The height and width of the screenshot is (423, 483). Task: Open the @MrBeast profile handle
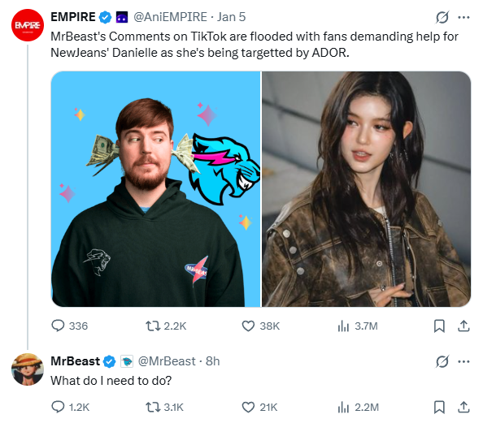167,361
